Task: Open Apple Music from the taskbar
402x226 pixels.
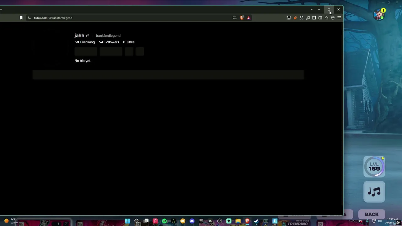Action: tap(155, 221)
